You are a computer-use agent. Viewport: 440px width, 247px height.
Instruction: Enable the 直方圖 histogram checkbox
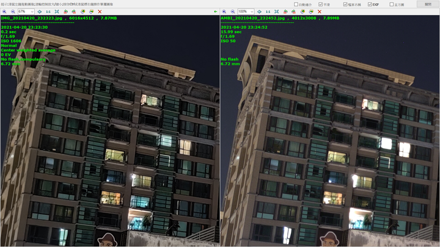(392, 4)
